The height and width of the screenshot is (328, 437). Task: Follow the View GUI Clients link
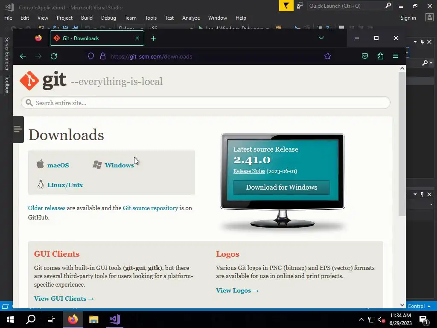[64, 299]
